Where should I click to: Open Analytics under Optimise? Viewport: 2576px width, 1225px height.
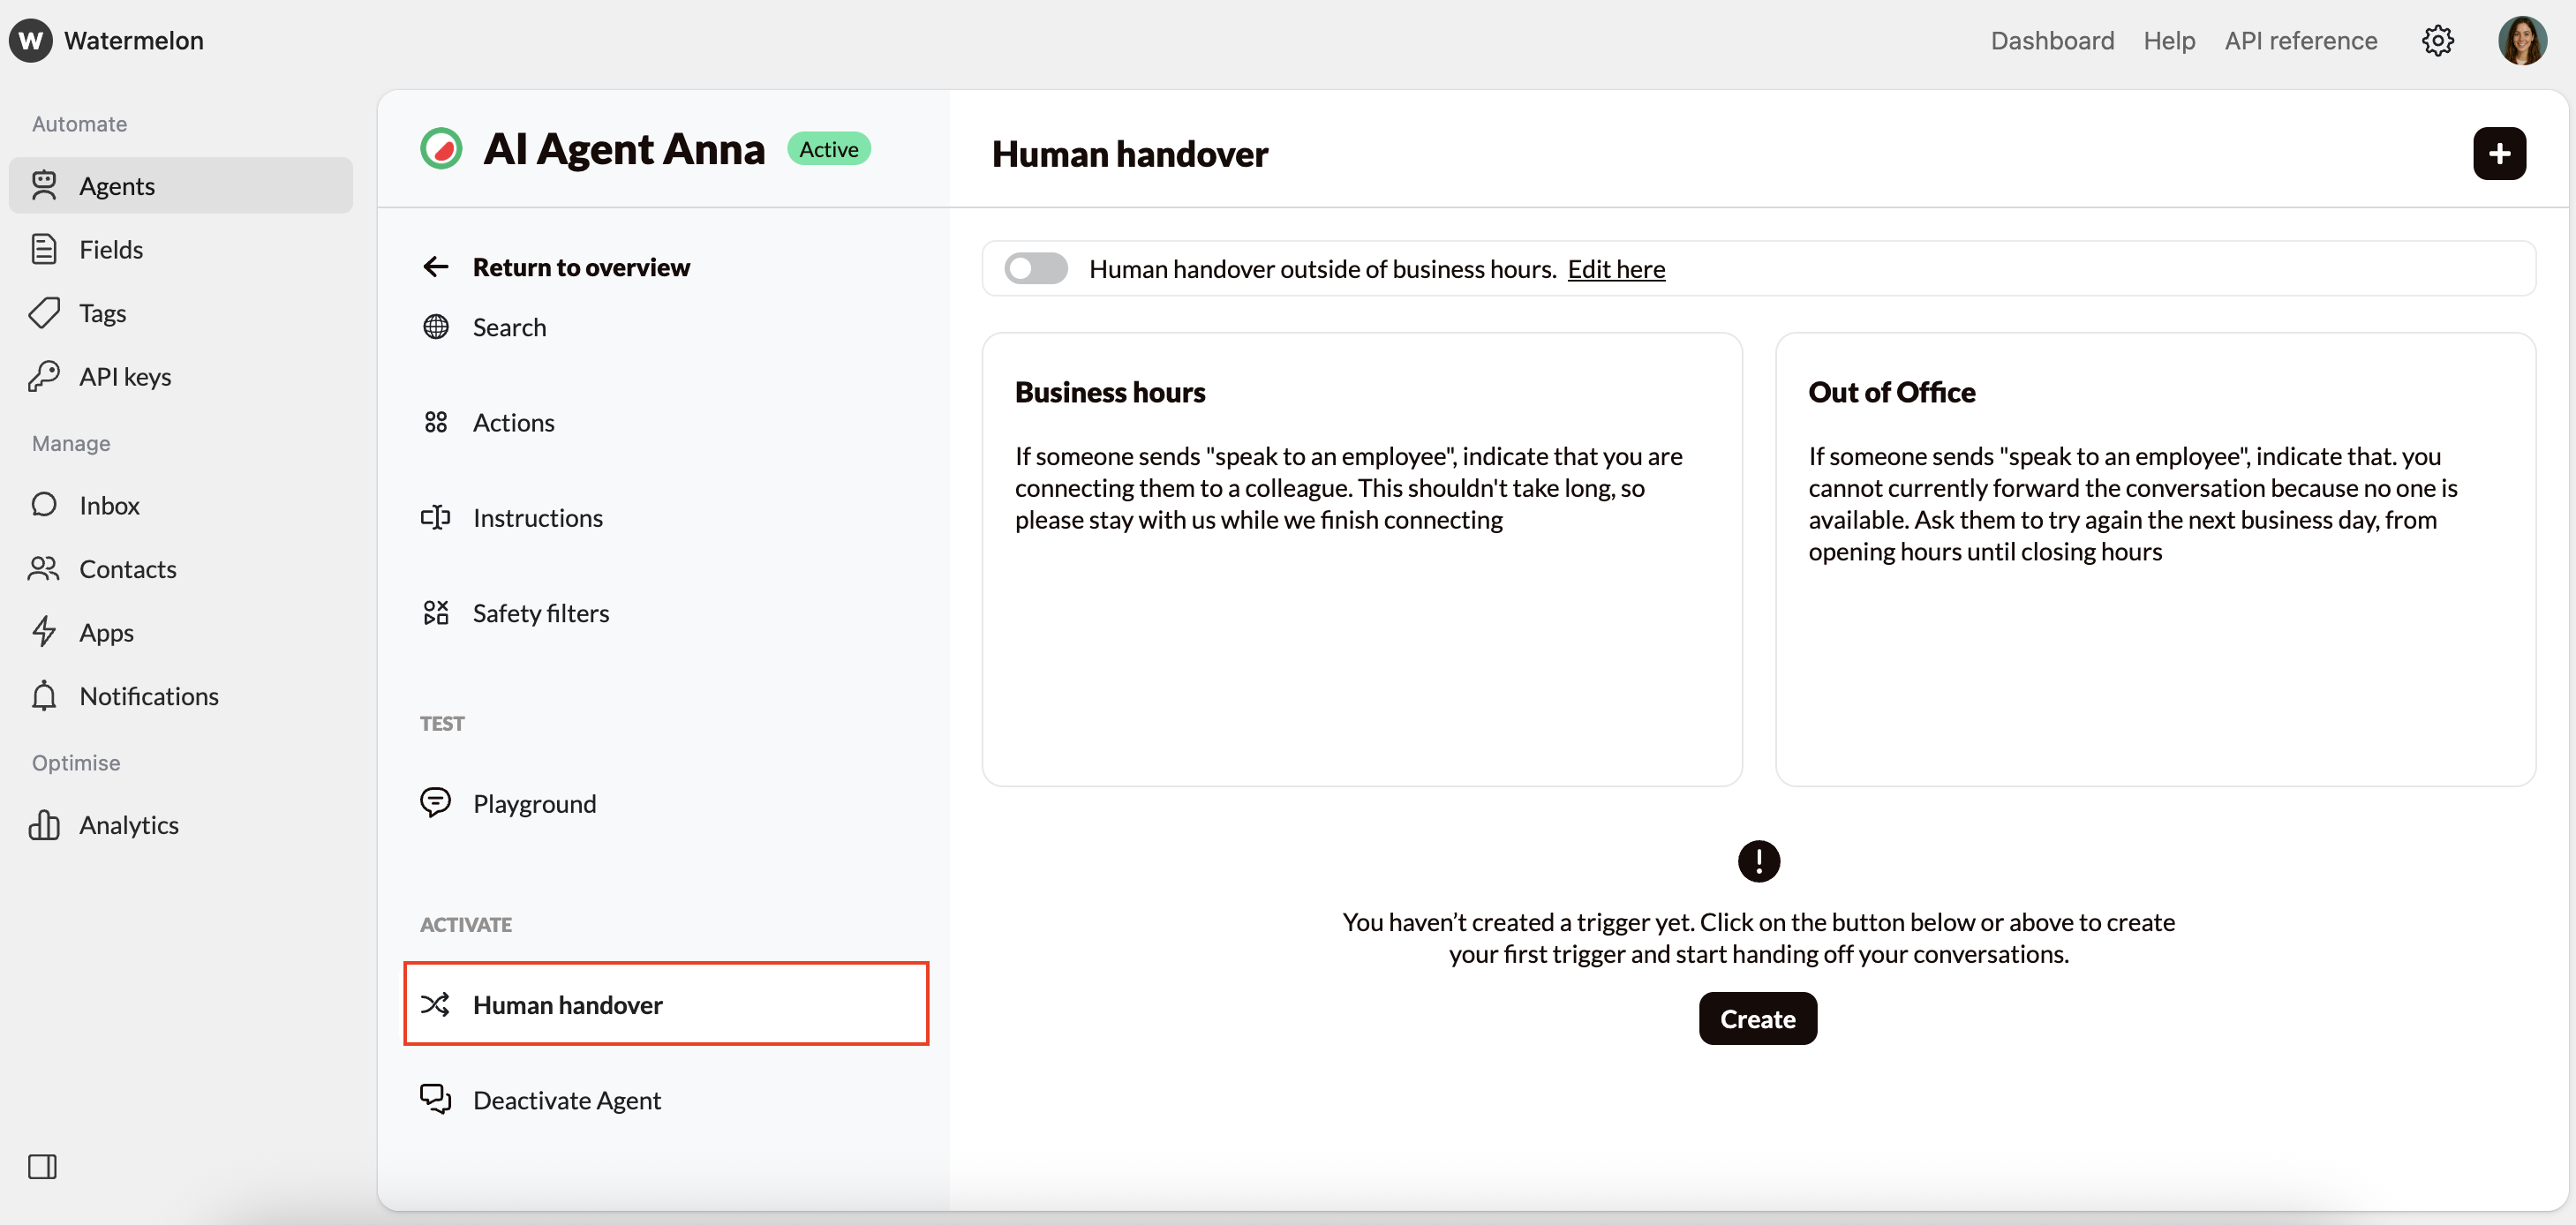pyautogui.click(x=129, y=824)
